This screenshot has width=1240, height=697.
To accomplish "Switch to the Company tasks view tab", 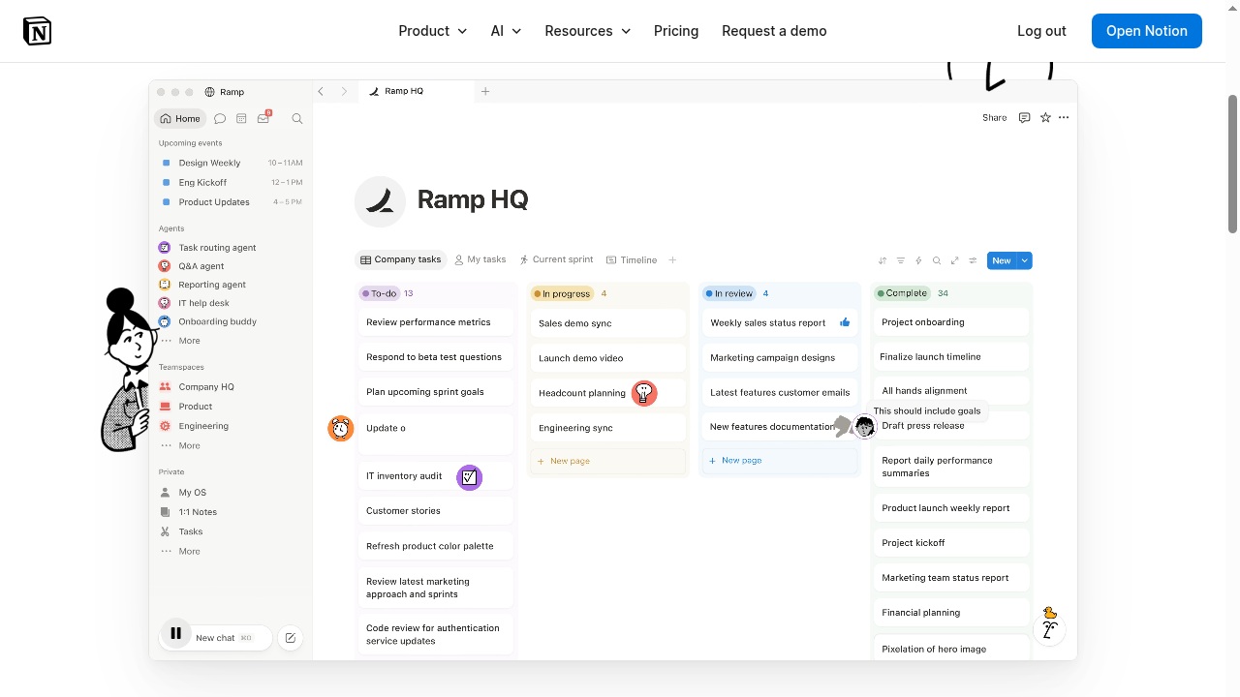I will coord(400,259).
